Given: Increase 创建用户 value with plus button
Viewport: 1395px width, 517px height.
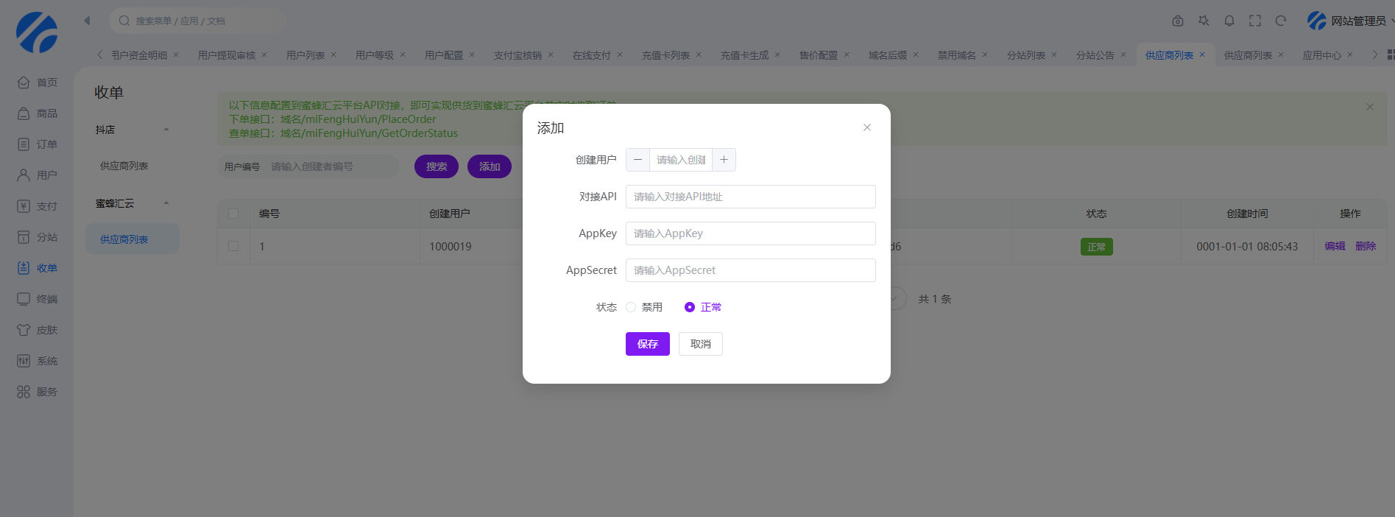Looking at the screenshot, I should (x=724, y=160).
